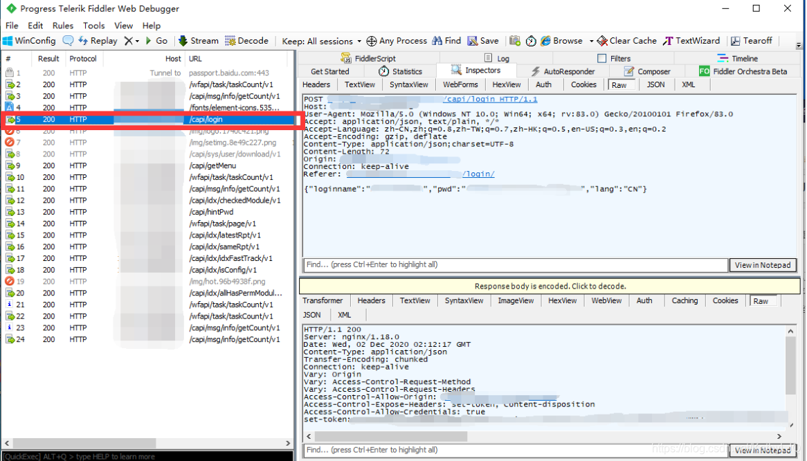Open the AutoResponder tab

[563, 71]
